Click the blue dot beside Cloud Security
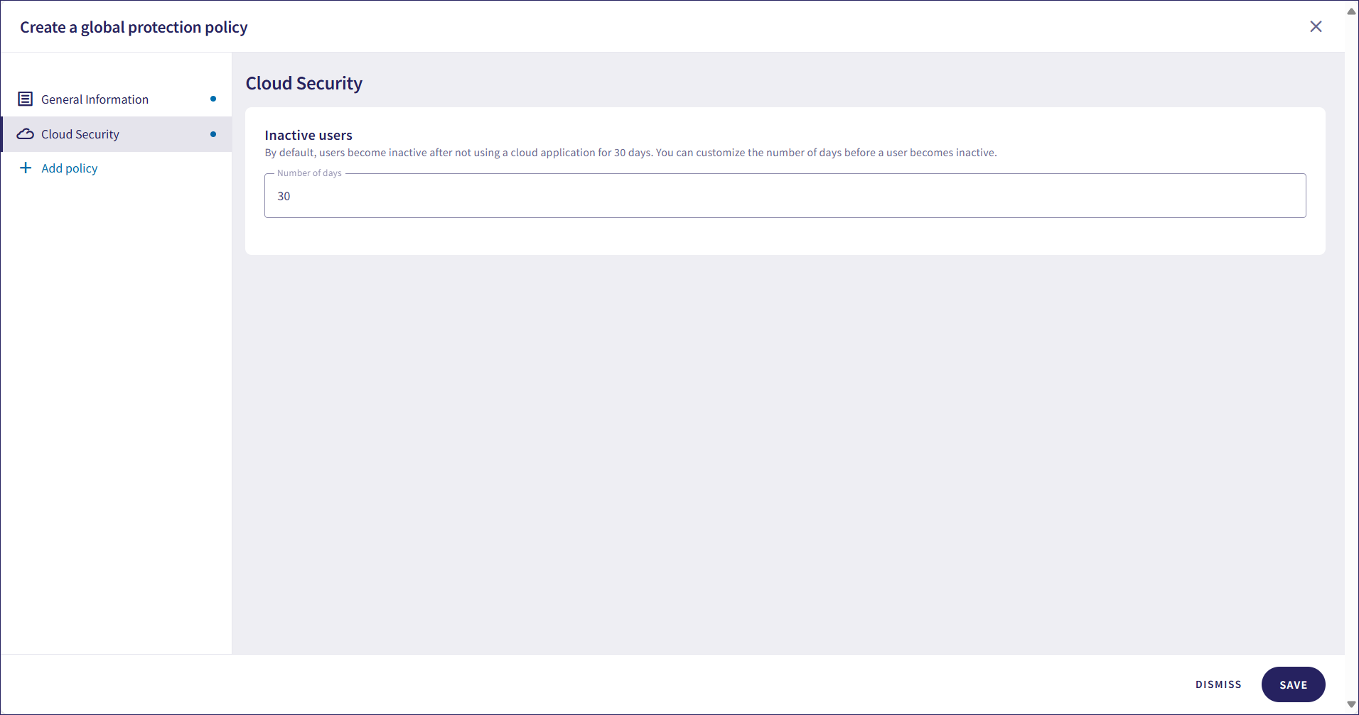Image resolution: width=1359 pixels, height=715 pixels. pyautogui.click(x=213, y=134)
